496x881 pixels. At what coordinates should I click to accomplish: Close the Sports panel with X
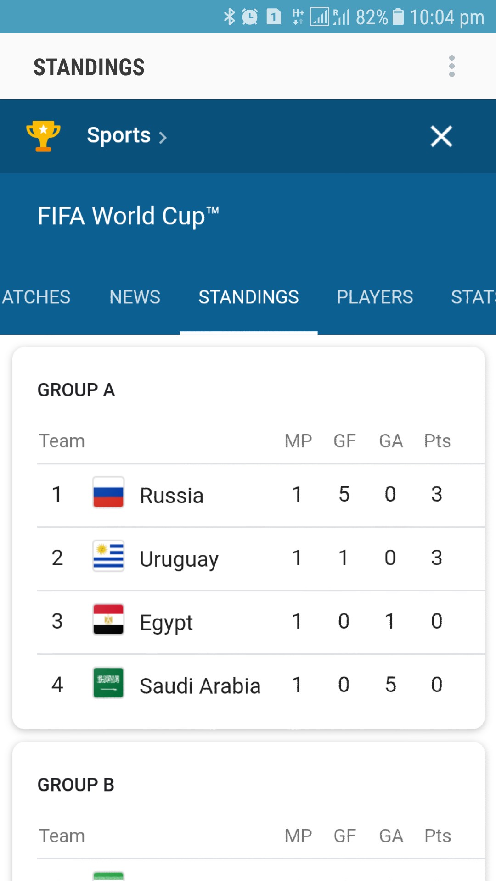[441, 136]
